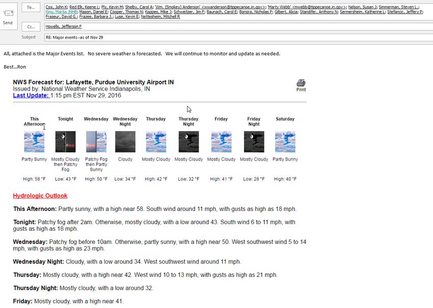Image resolution: width=433 pixels, height=308 pixels.
Task: Click Thursday Night moon cloud icon
Action: [188, 142]
